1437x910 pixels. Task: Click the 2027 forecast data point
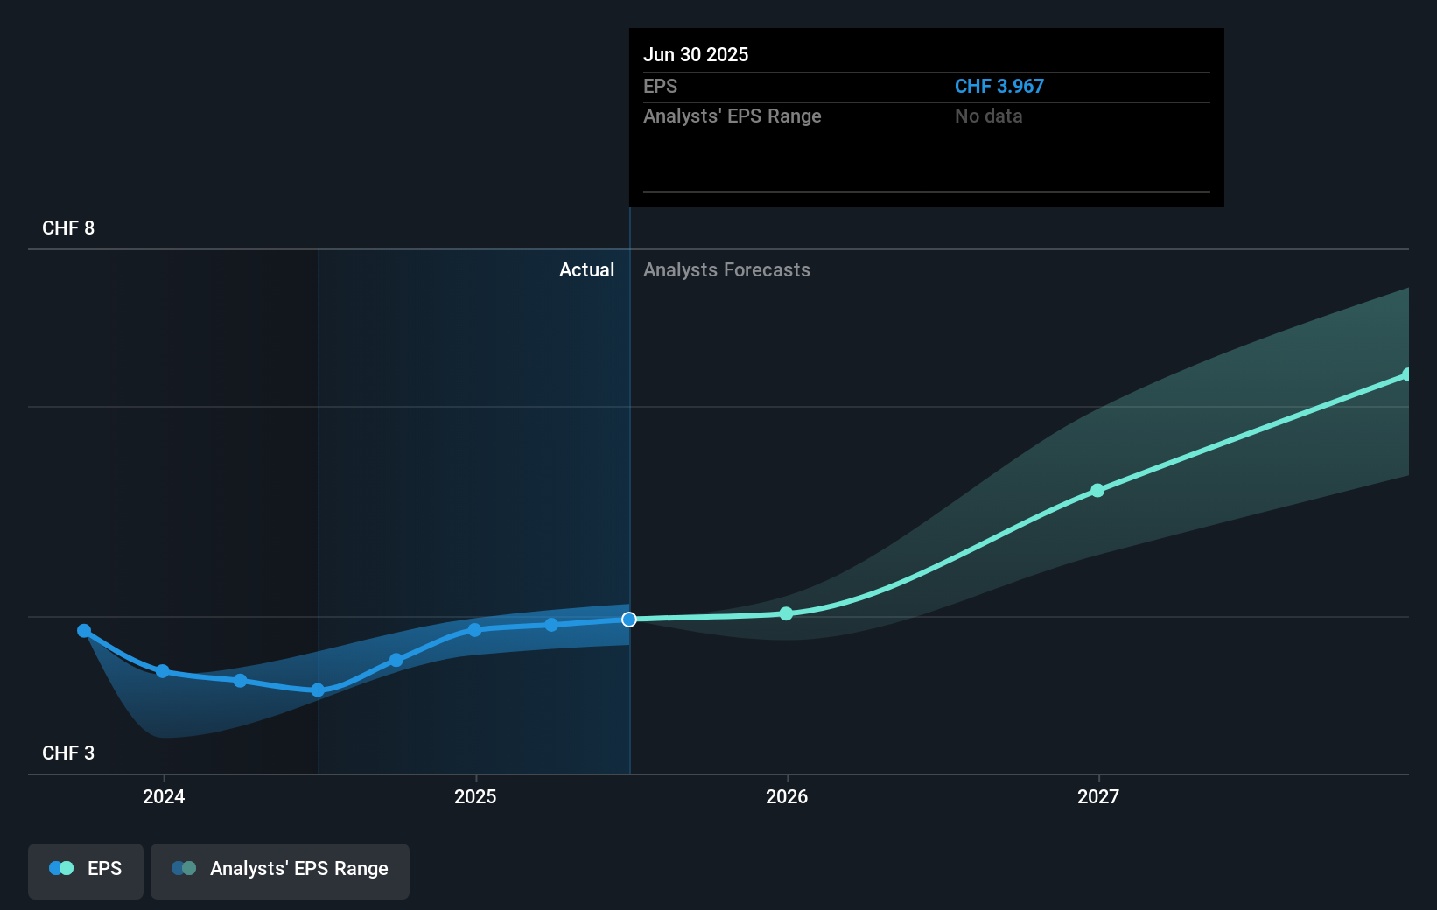1097,491
